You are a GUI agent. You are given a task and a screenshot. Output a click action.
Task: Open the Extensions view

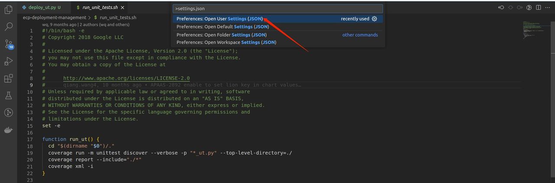click(x=8, y=78)
